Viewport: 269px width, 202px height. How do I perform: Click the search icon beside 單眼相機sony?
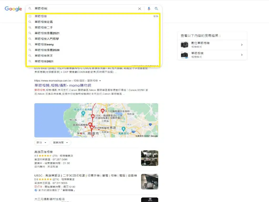point(30,44)
